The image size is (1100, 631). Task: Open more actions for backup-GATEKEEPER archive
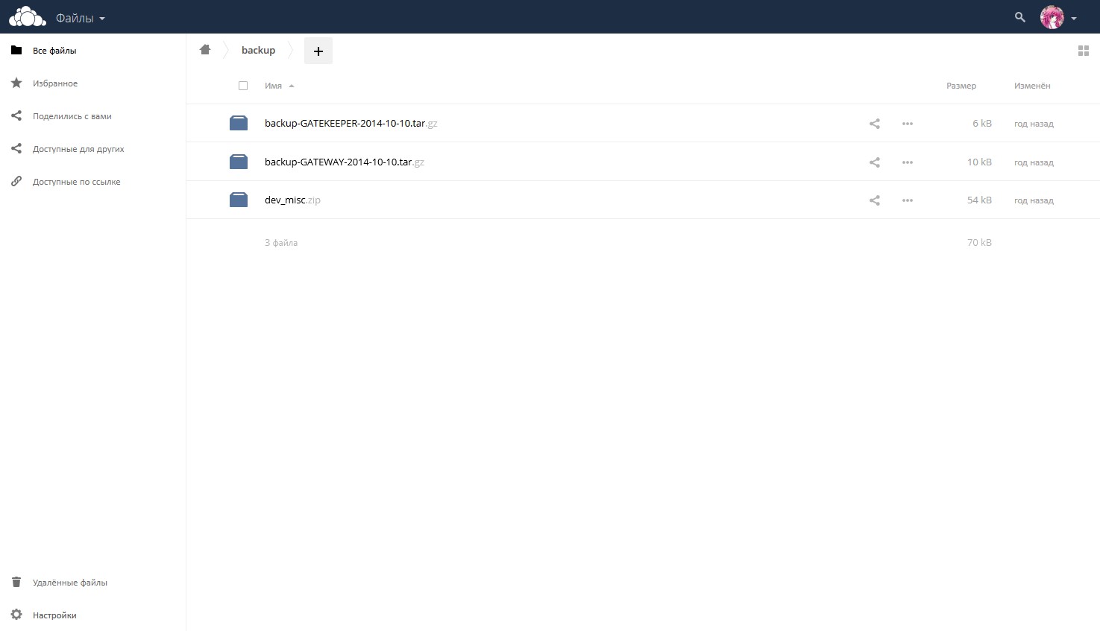[908, 124]
